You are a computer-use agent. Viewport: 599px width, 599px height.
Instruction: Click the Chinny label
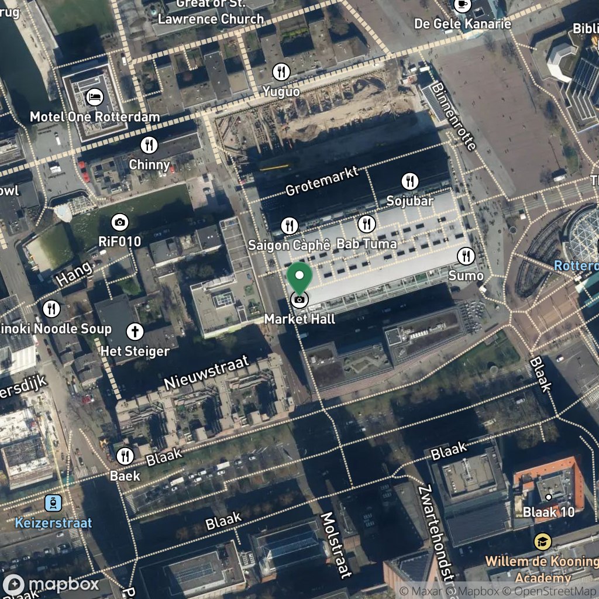pos(149,165)
